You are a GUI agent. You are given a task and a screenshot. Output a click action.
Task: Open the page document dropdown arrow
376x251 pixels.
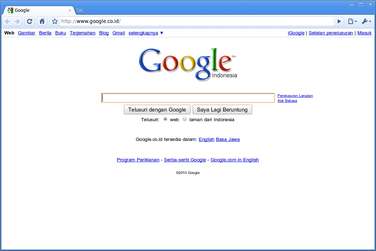[356, 21]
